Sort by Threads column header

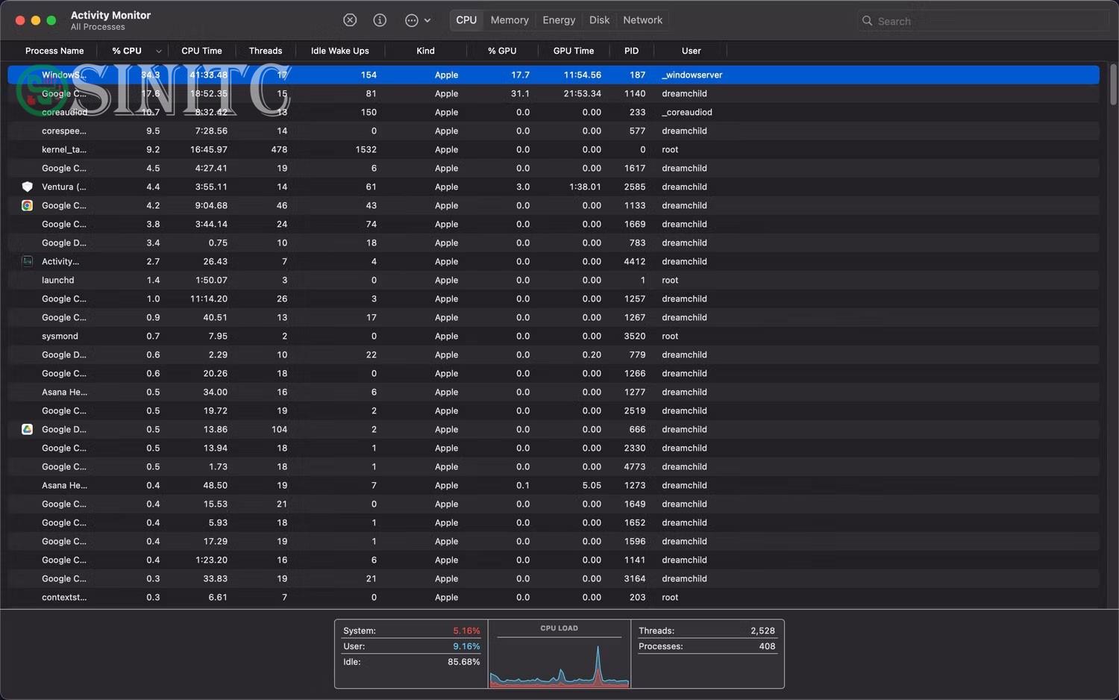point(266,51)
